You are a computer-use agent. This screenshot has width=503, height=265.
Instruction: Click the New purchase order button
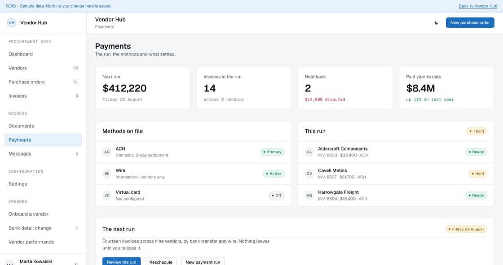(470, 23)
